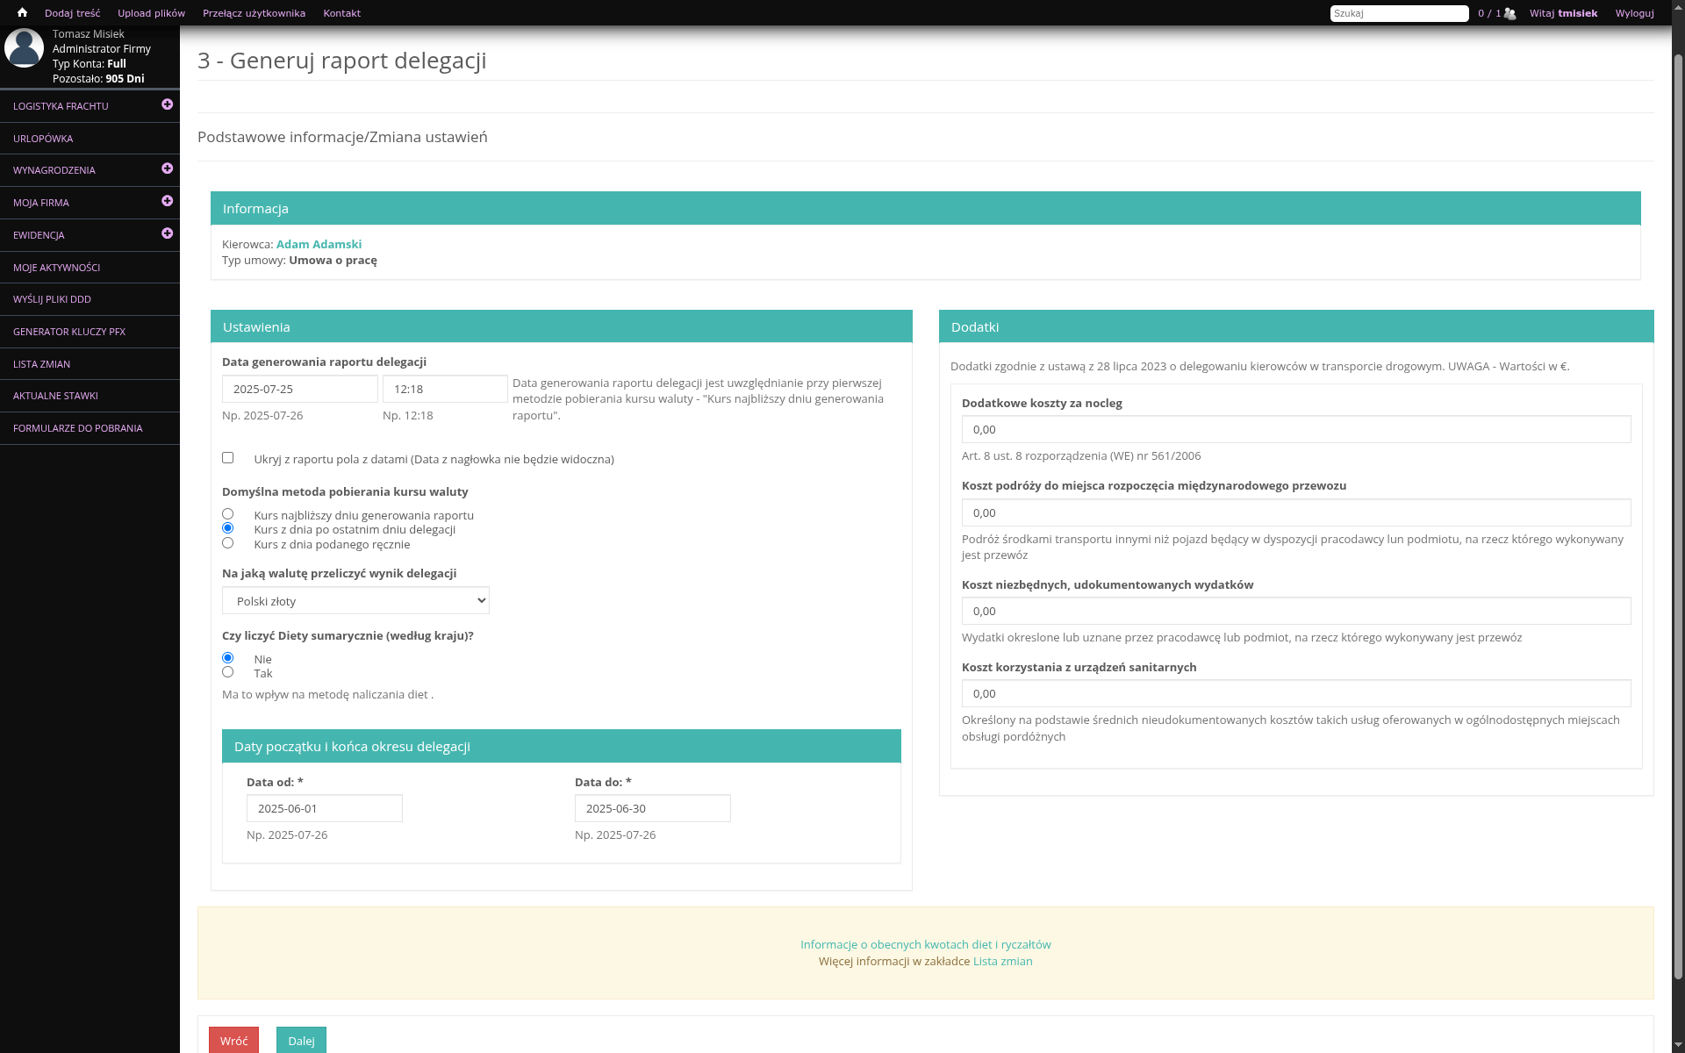Check 'Ukryj z raportu pola z datami'

[x=228, y=458]
